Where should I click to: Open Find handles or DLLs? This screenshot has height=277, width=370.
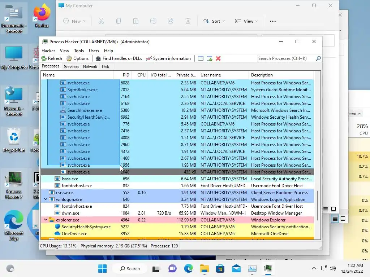[x=119, y=58]
